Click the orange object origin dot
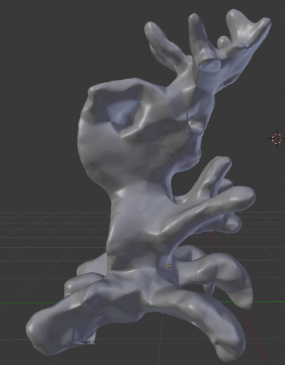 [169, 265]
